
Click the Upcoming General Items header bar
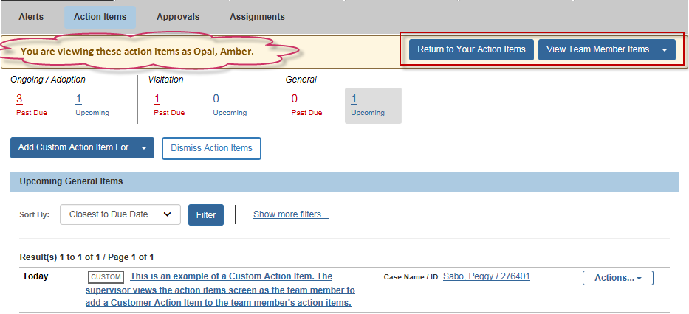(x=344, y=181)
